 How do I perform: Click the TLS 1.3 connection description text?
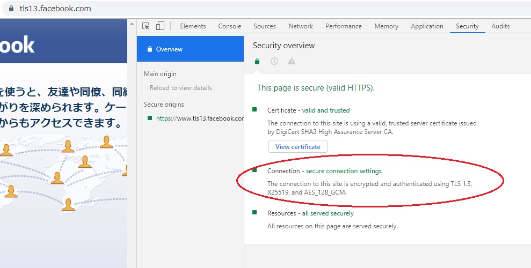point(370,188)
